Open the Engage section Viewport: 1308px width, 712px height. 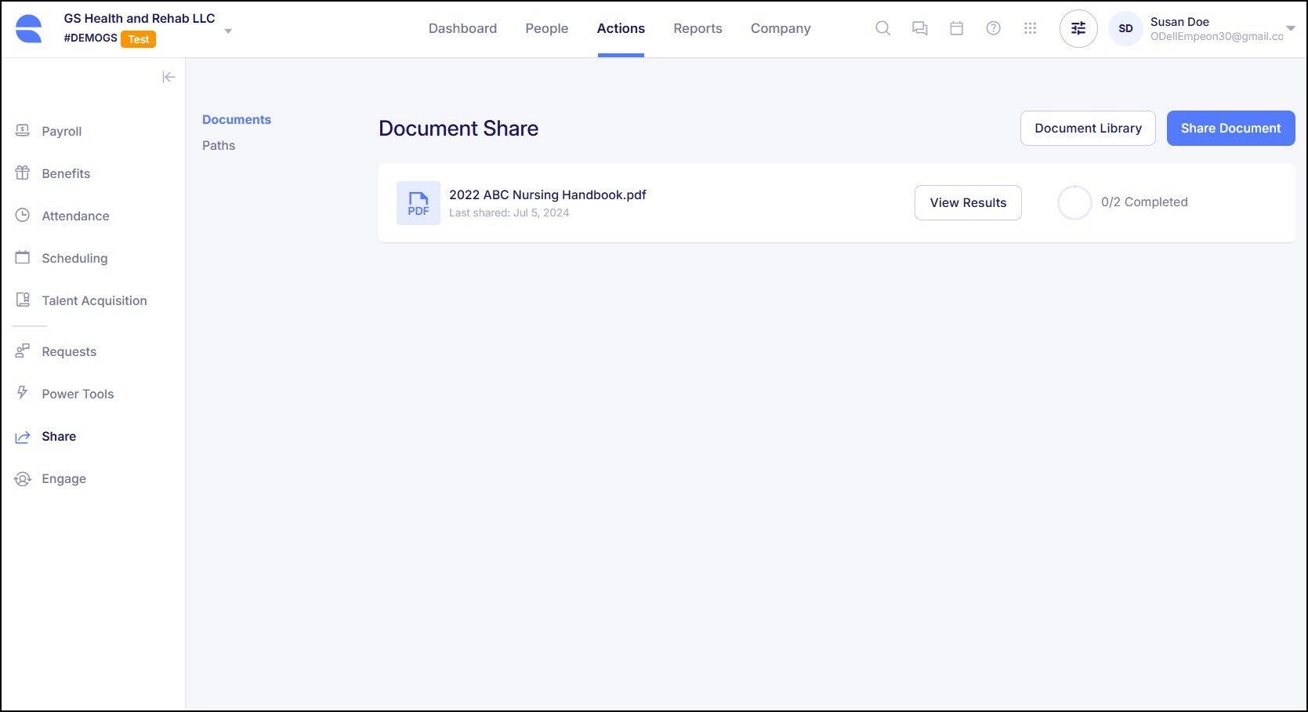(63, 478)
